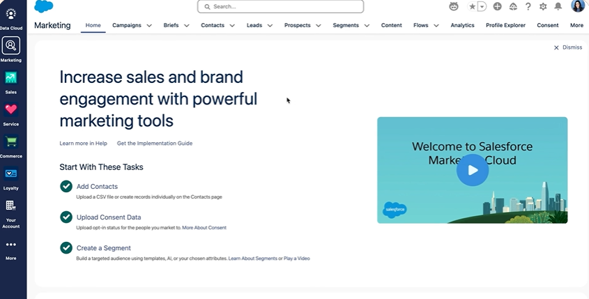589x299 pixels.
Task: Open Get the Implementation Guide link
Action: (x=155, y=143)
